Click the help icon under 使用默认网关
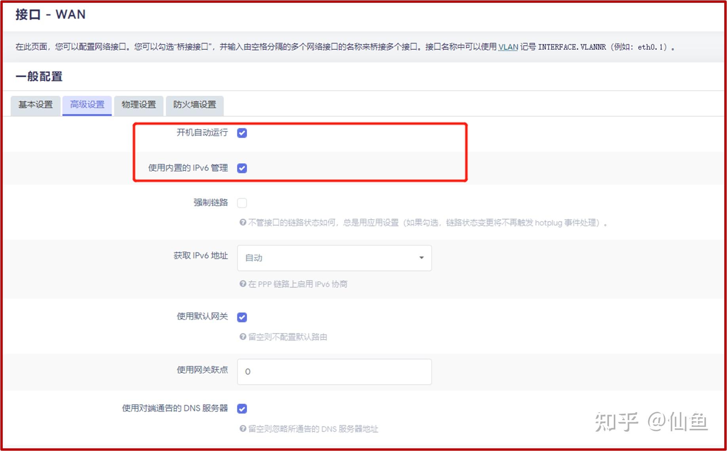727x451 pixels. click(x=242, y=337)
